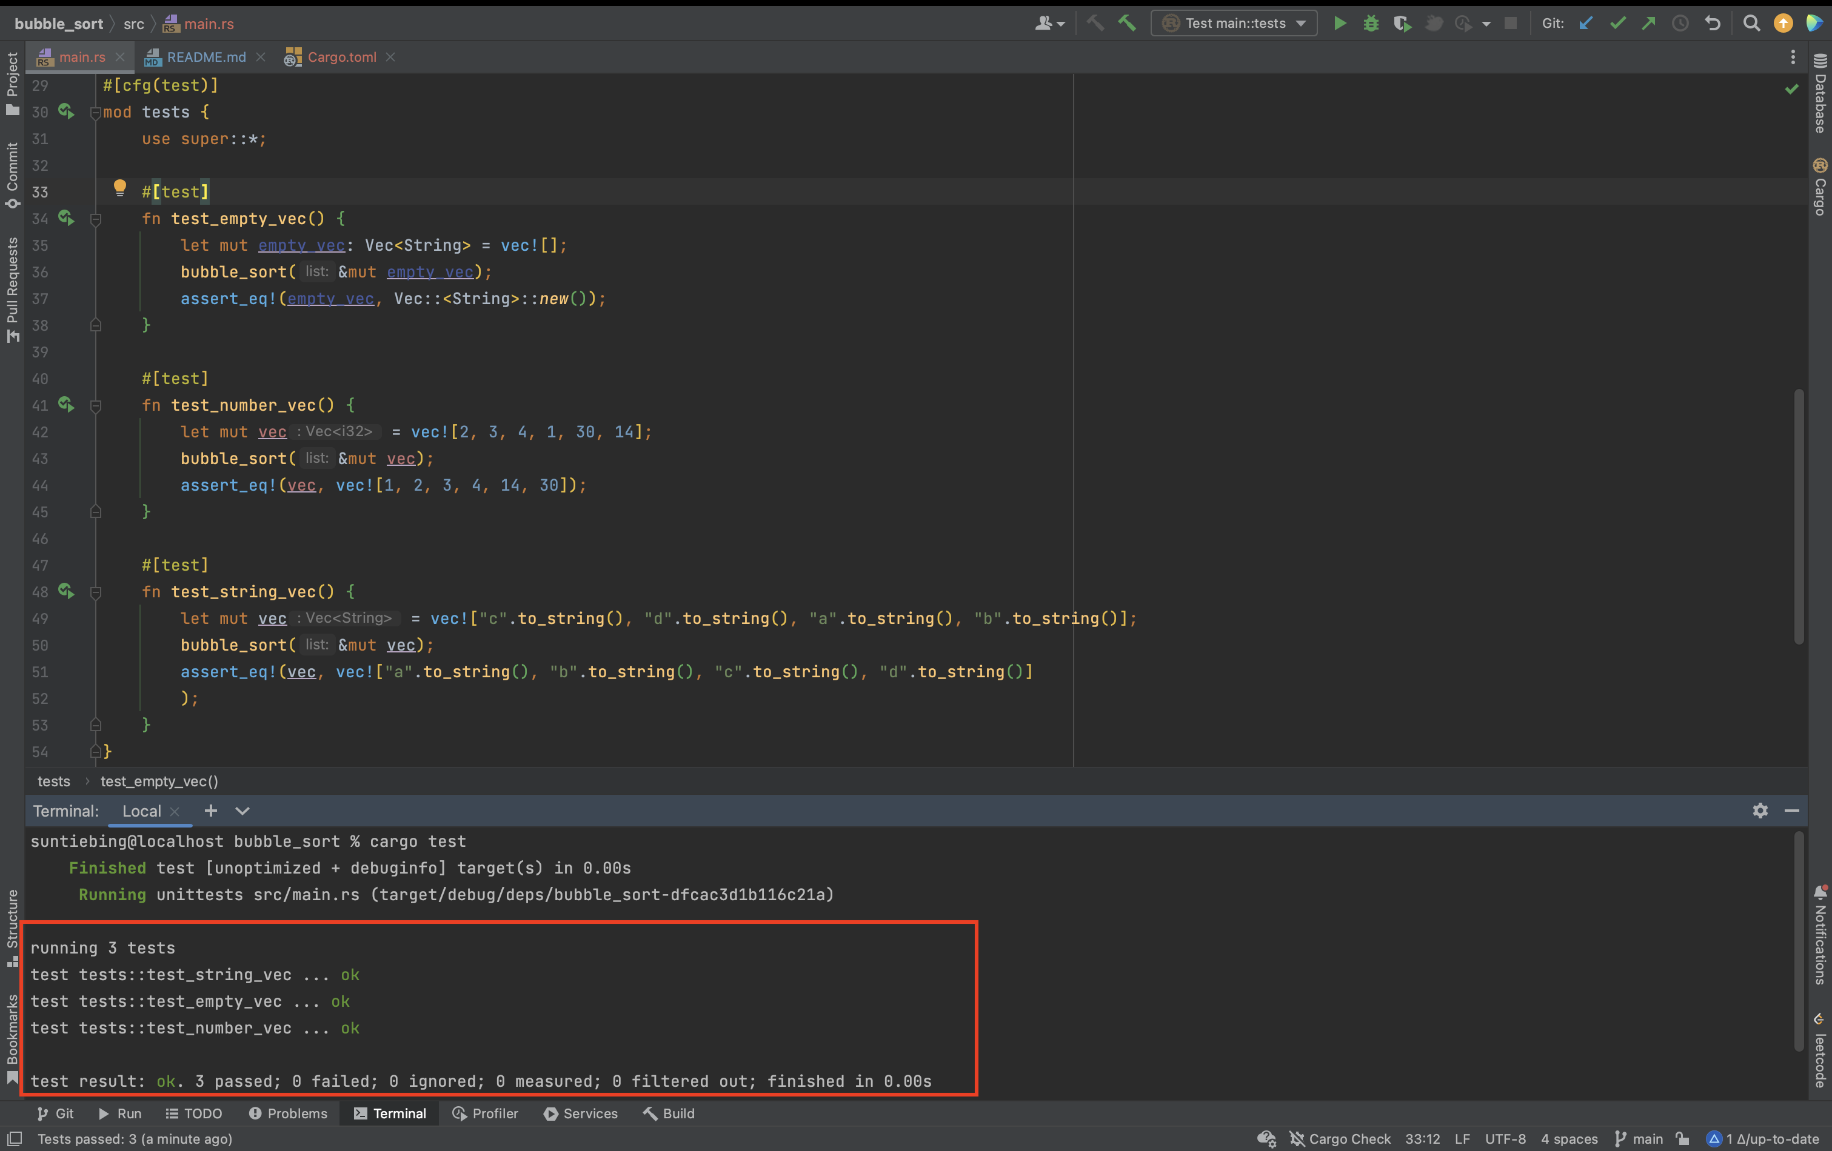Toggle the Notifications tool window
1832x1151 pixels.
pyautogui.click(x=1820, y=934)
